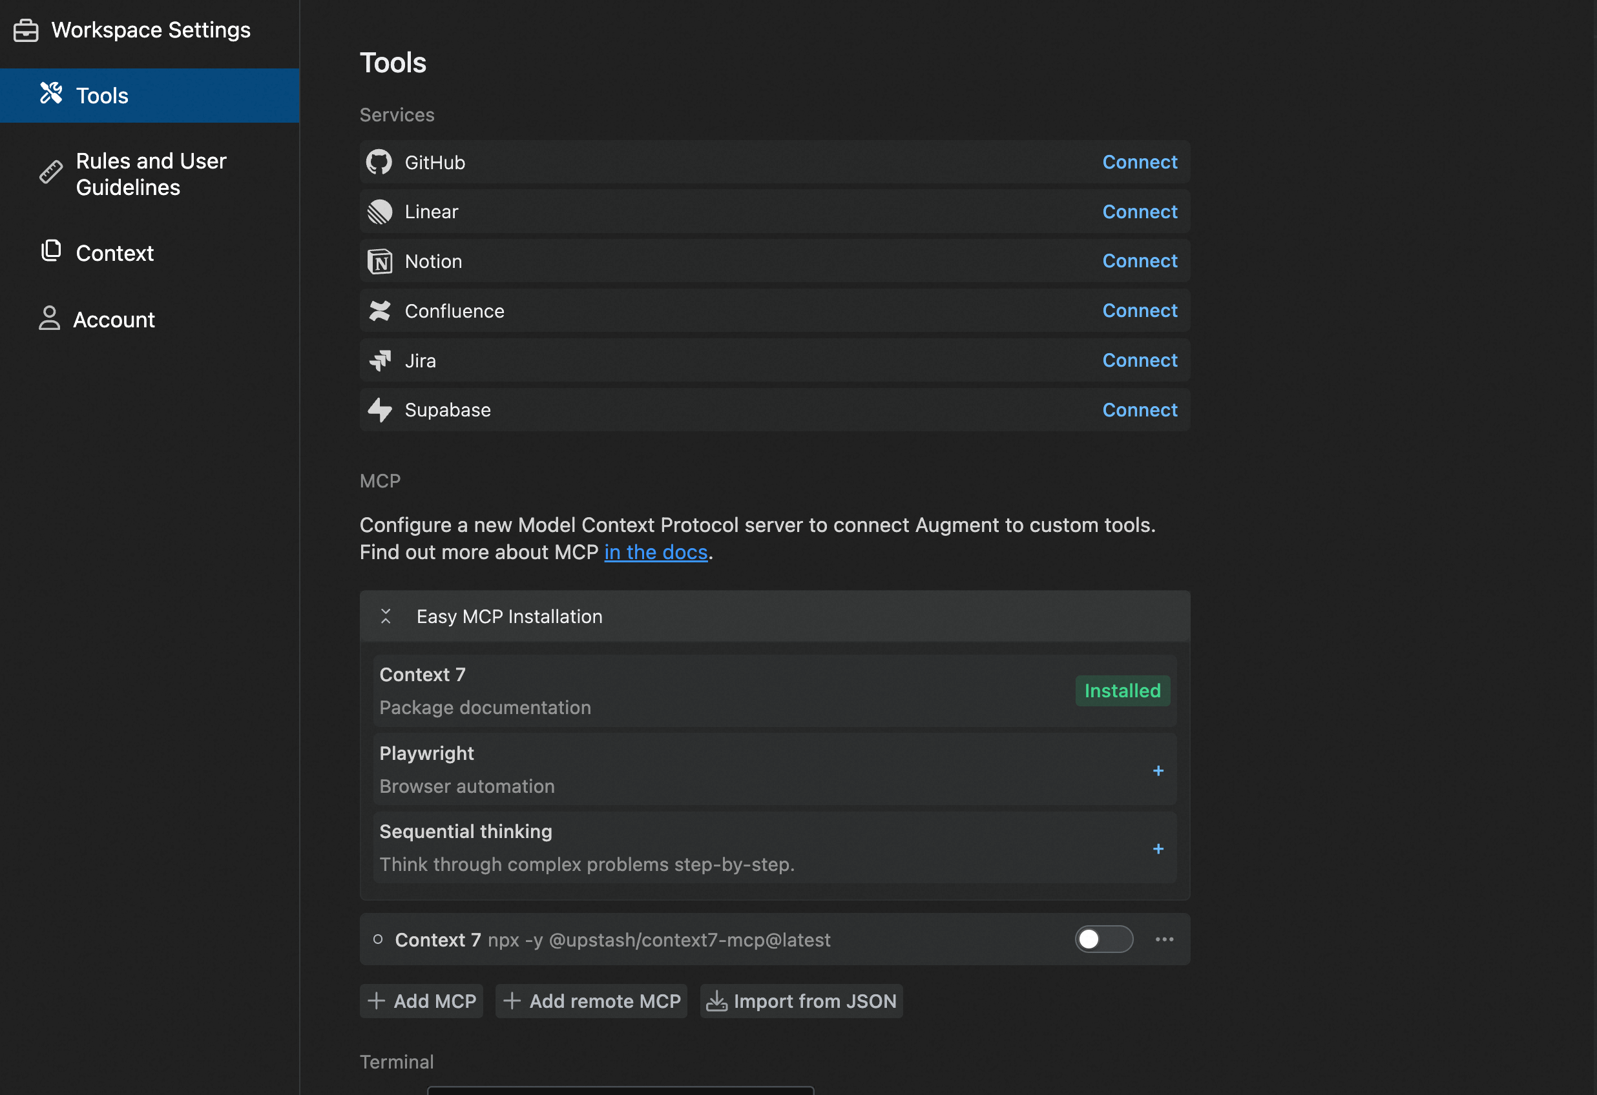
Task: Click the GitHub logo icon
Action: [x=379, y=162]
